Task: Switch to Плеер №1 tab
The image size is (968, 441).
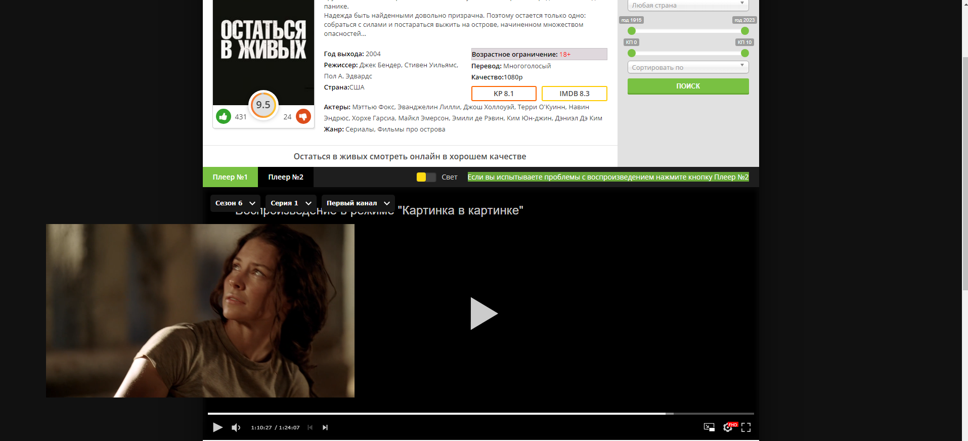Action: 230,177
